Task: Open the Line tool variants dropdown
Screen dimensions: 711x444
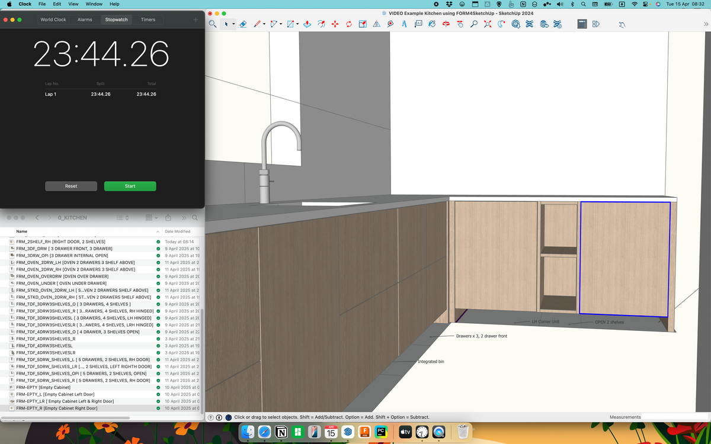Action: 265,24
